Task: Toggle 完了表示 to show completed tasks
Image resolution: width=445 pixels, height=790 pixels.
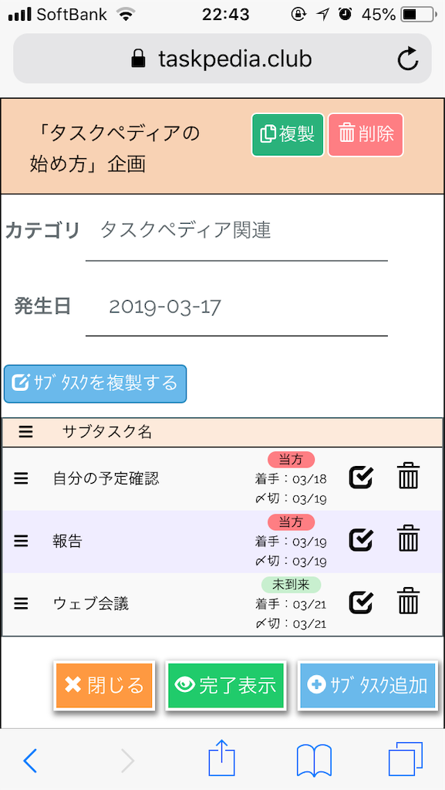Action: pyautogui.click(x=226, y=685)
